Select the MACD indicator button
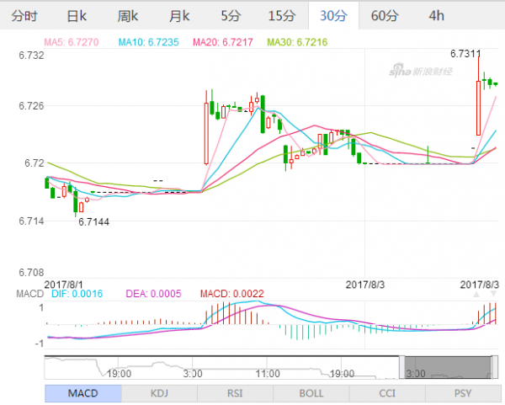Viewport: 505px width, 405px height. 82,392
